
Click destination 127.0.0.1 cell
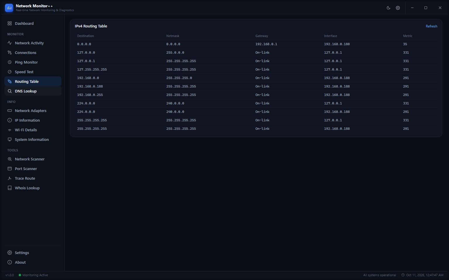[86, 61]
